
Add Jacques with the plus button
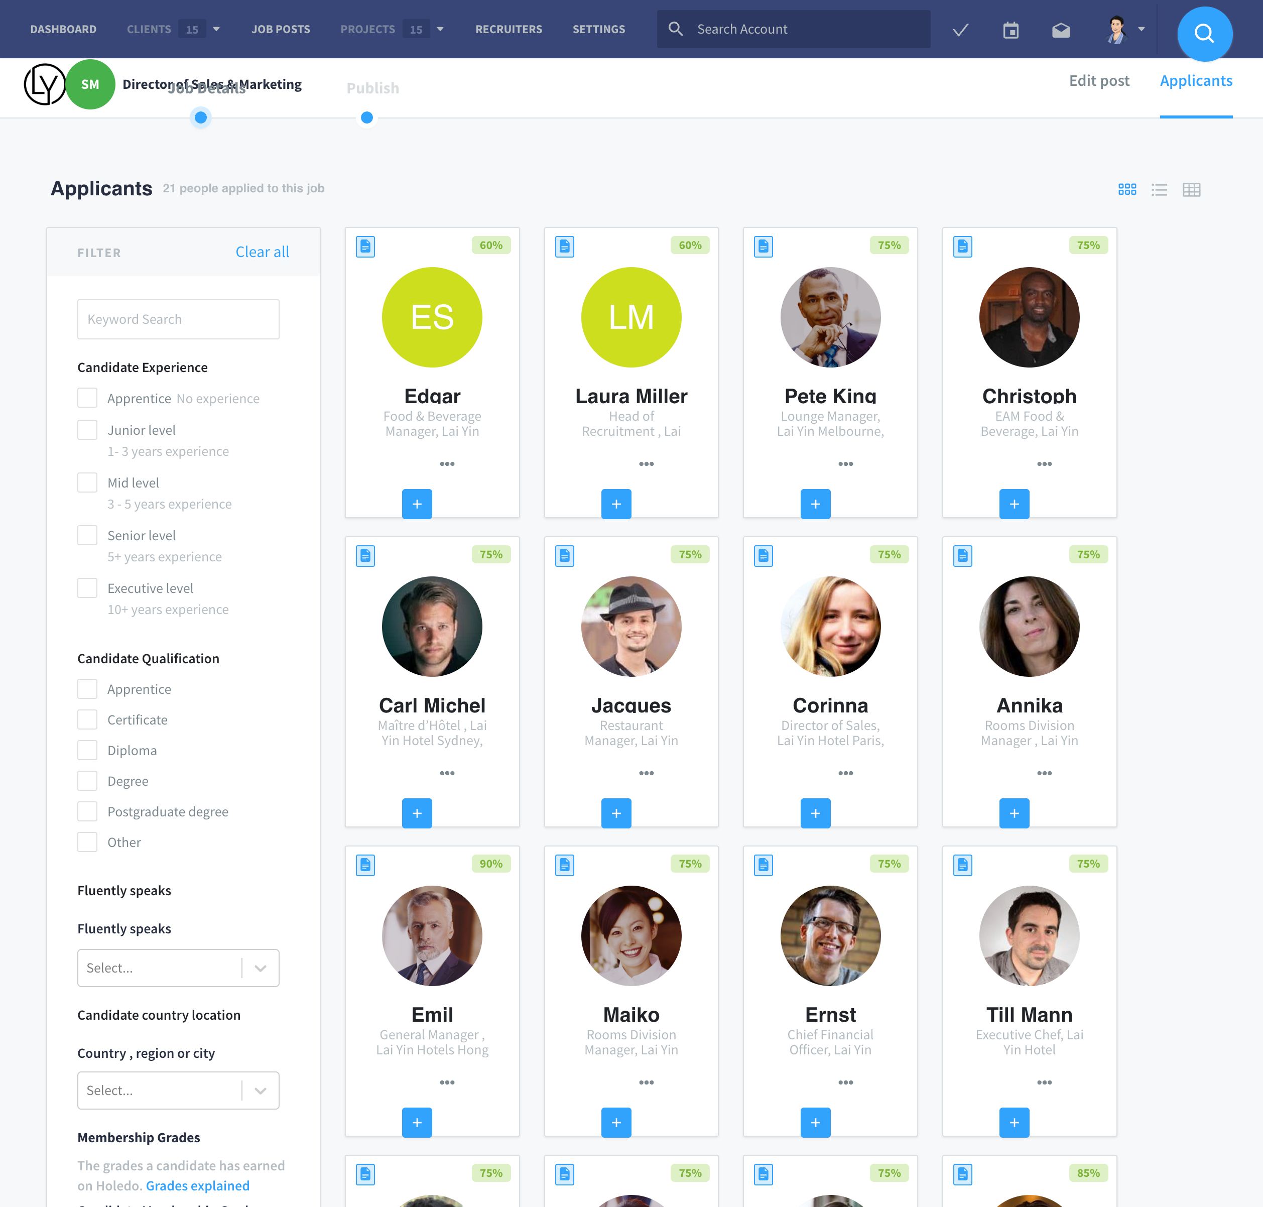(x=616, y=813)
